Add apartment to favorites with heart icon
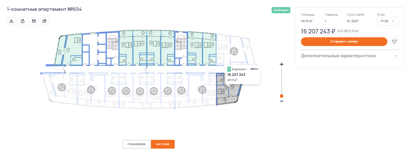The width and height of the screenshot is (410, 158). [394, 41]
